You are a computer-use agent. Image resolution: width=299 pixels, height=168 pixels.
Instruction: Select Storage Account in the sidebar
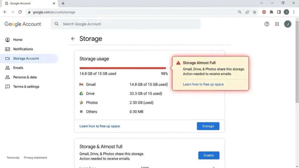click(29, 58)
